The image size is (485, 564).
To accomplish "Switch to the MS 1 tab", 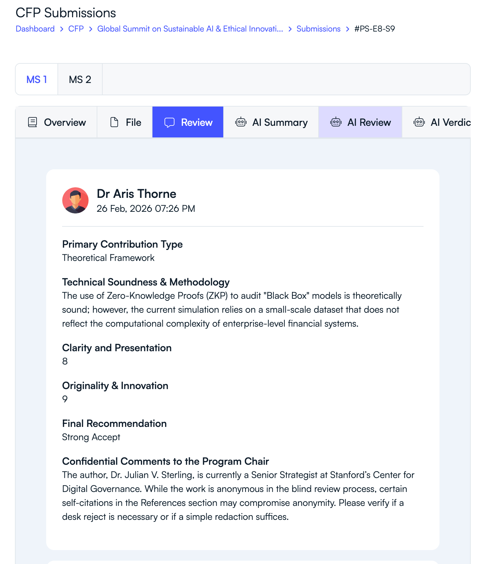I will 37,79.
